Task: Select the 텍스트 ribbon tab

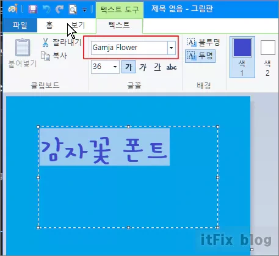Action: (119, 25)
